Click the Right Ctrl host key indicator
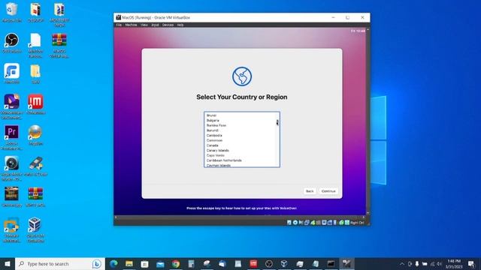This screenshot has height=270, width=481. (357, 223)
